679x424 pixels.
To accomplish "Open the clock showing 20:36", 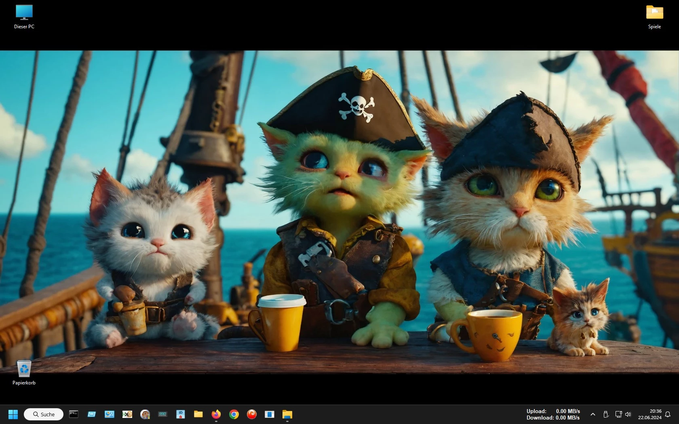I will (650, 414).
